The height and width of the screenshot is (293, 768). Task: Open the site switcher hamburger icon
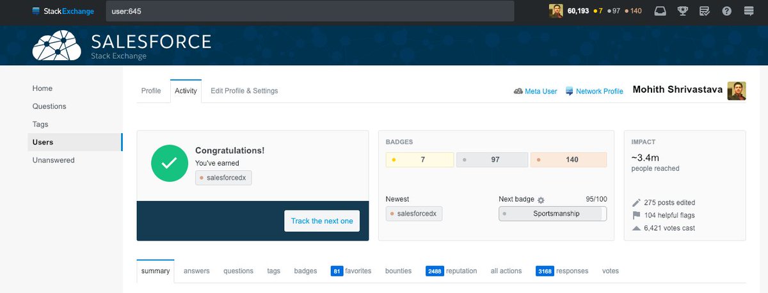click(x=749, y=11)
